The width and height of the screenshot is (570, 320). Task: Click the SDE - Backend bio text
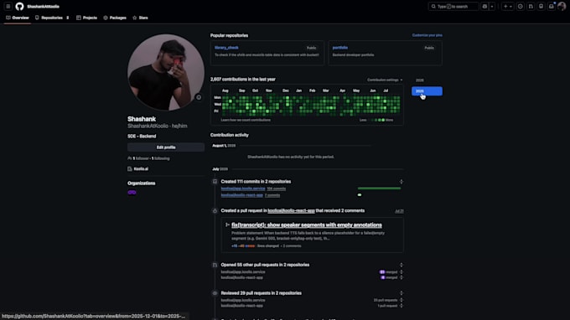pos(142,137)
